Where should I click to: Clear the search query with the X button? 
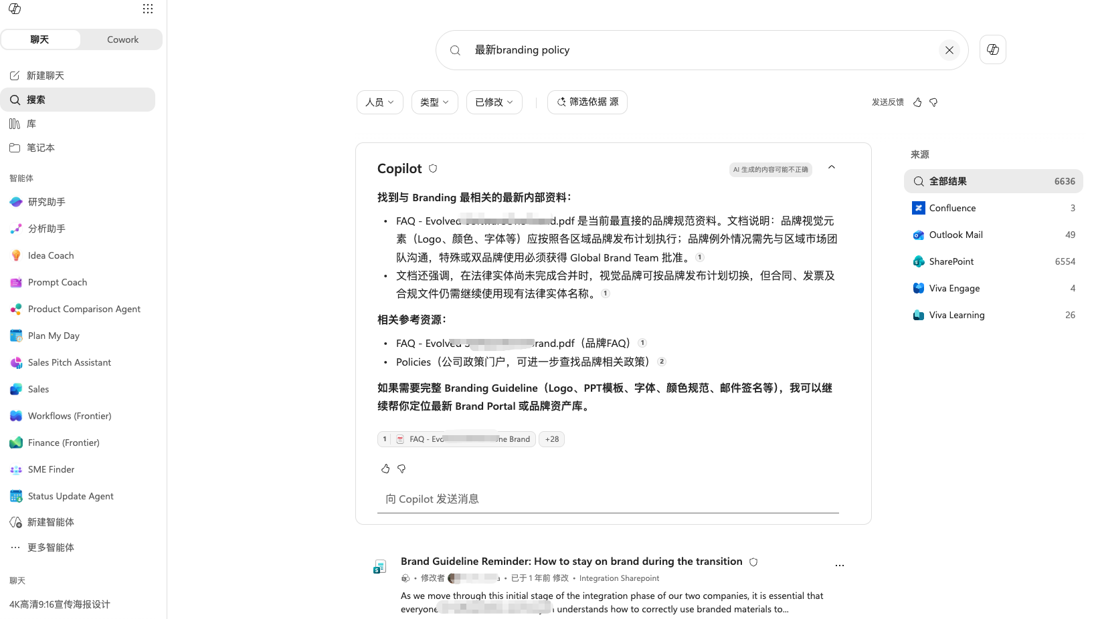coord(949,50)
